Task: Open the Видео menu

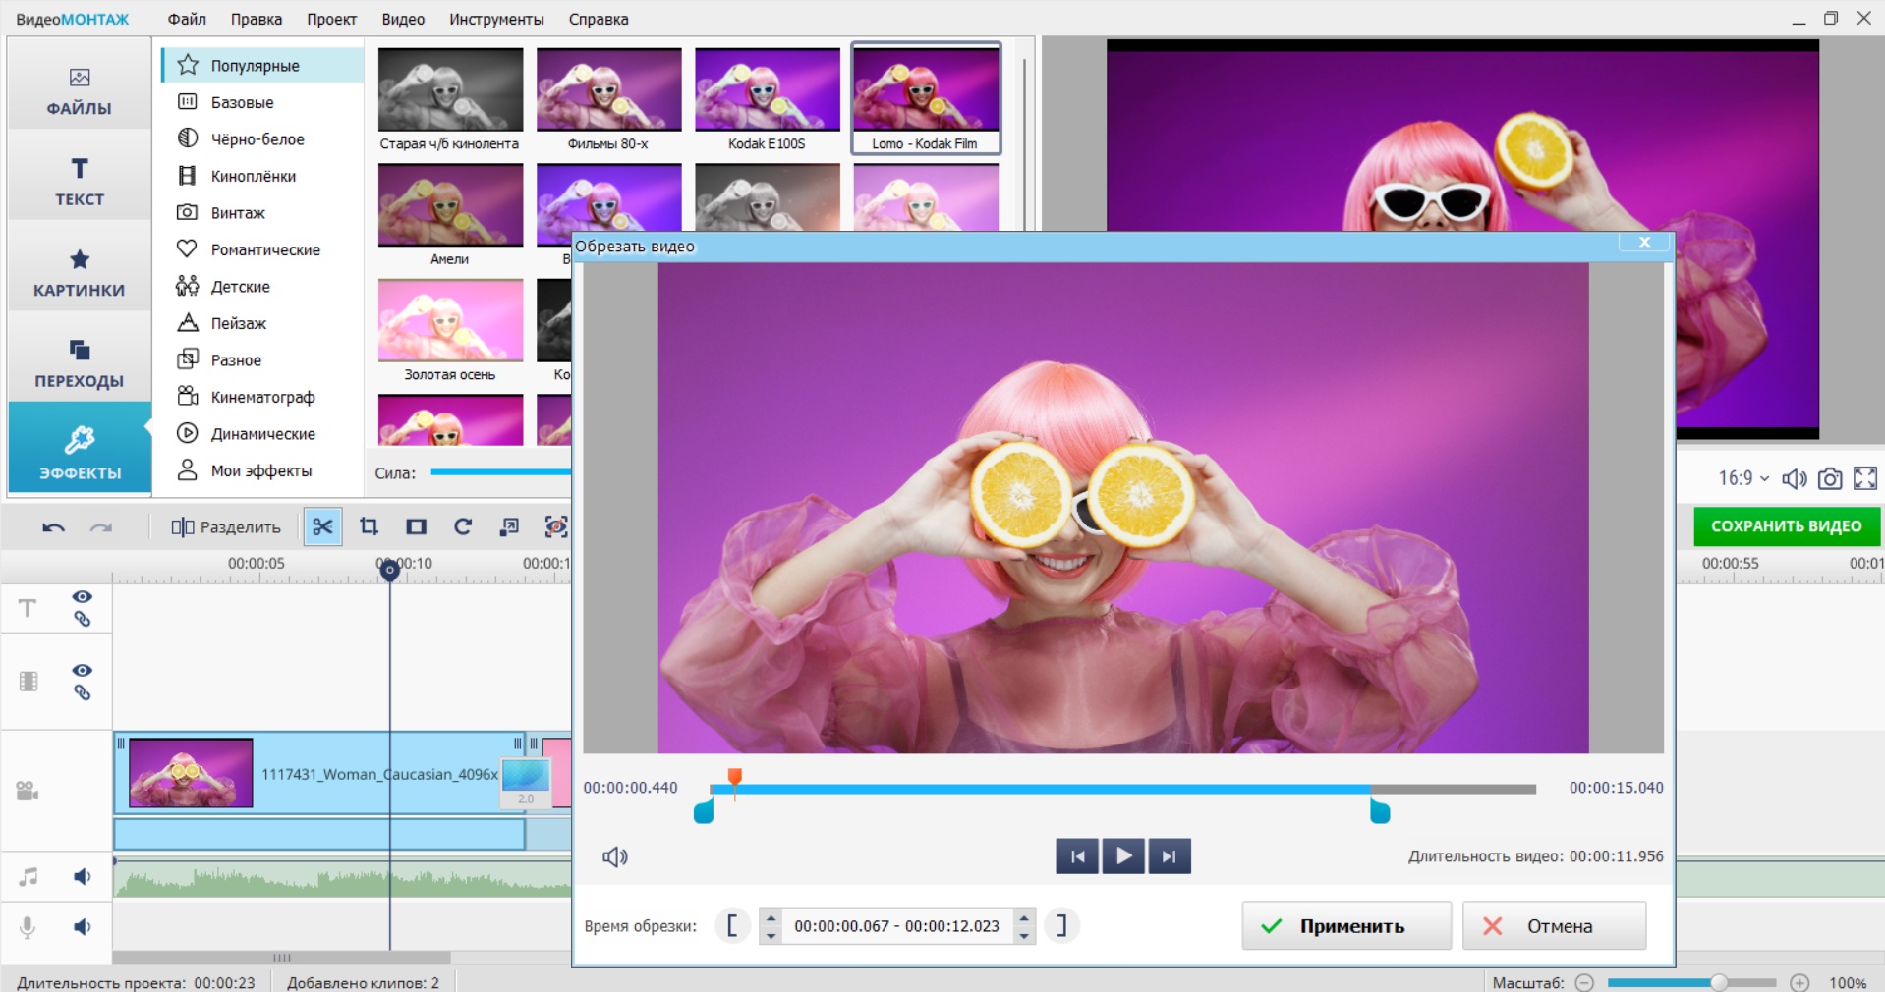Action: click(x=403, y=19)
